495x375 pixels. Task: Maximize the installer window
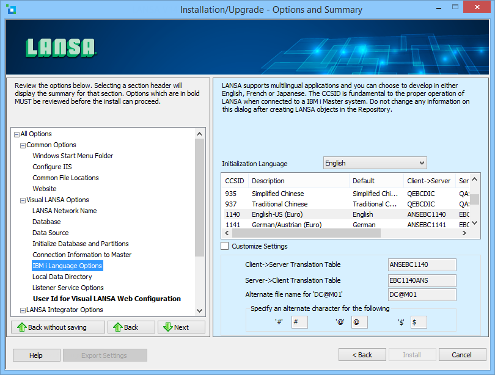point(455,7)
